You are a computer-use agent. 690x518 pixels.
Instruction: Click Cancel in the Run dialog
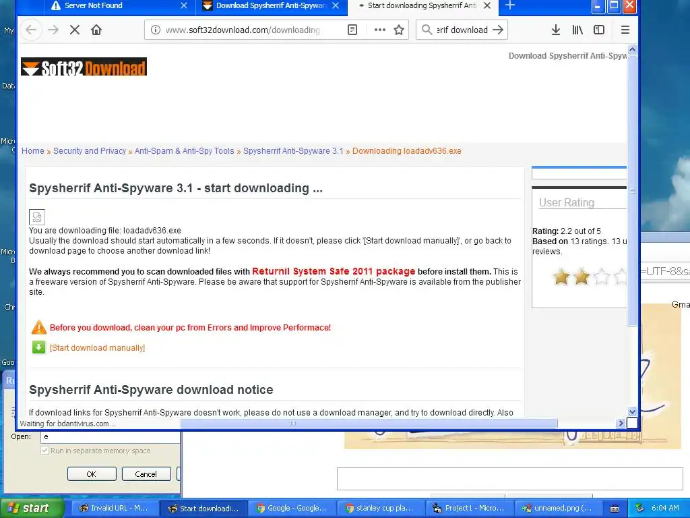[x=146, y=474]
